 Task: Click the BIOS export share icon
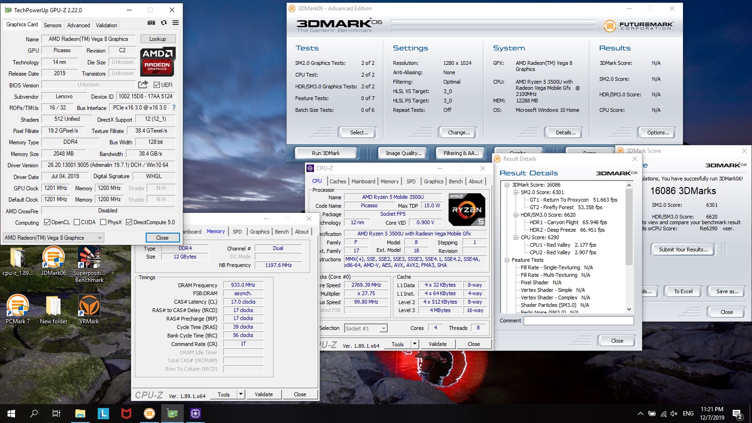tap(143, 85)
